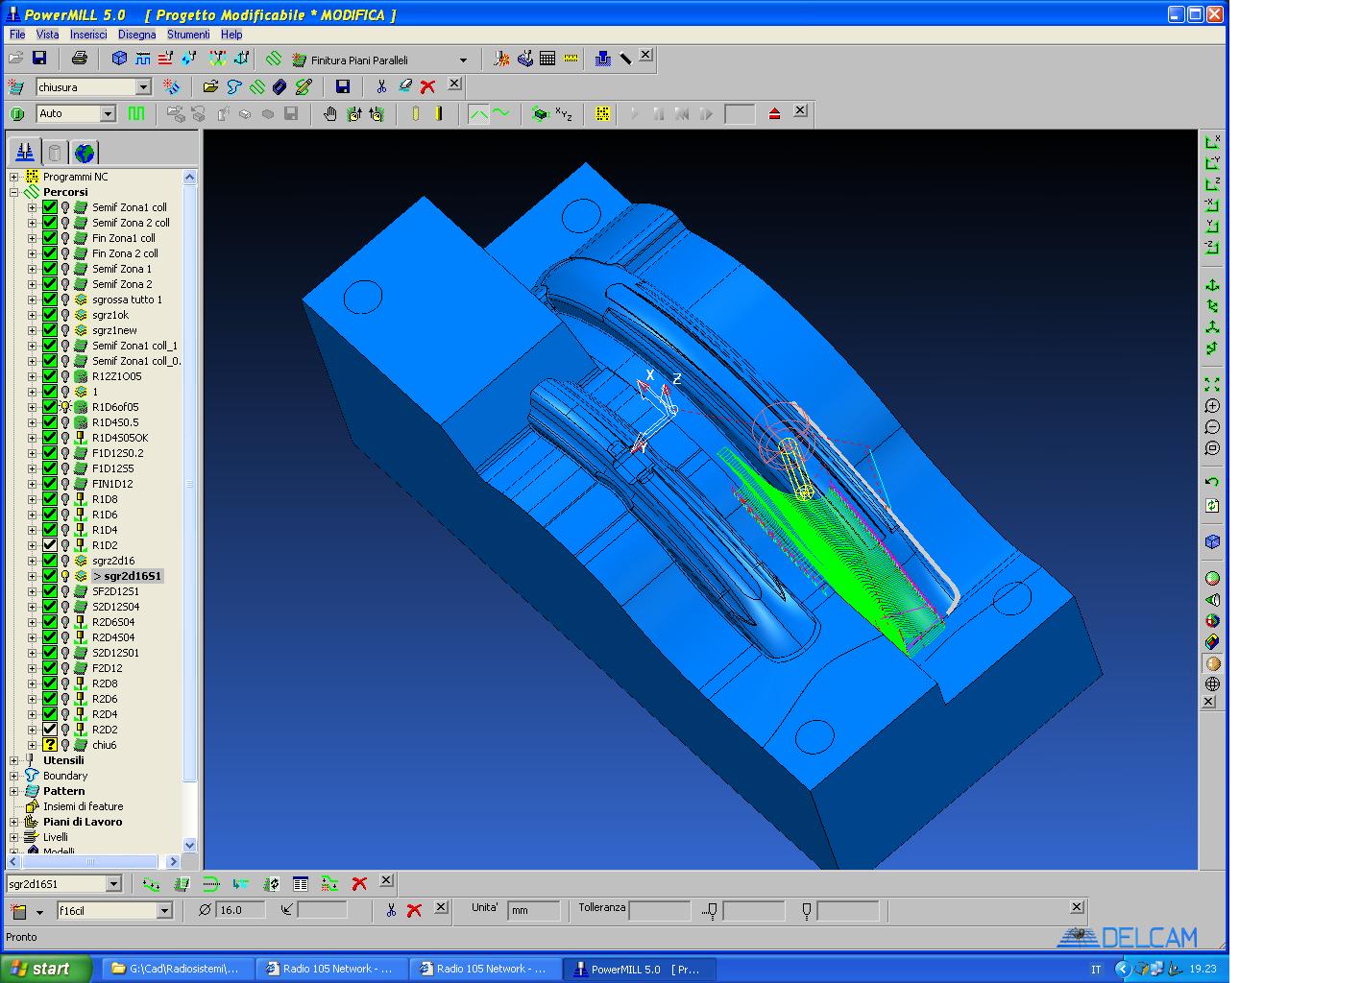Uncheck the R1D2 toolpath checkbox
This screenshot has width=1361, height=983.
(x=50, y=545)
